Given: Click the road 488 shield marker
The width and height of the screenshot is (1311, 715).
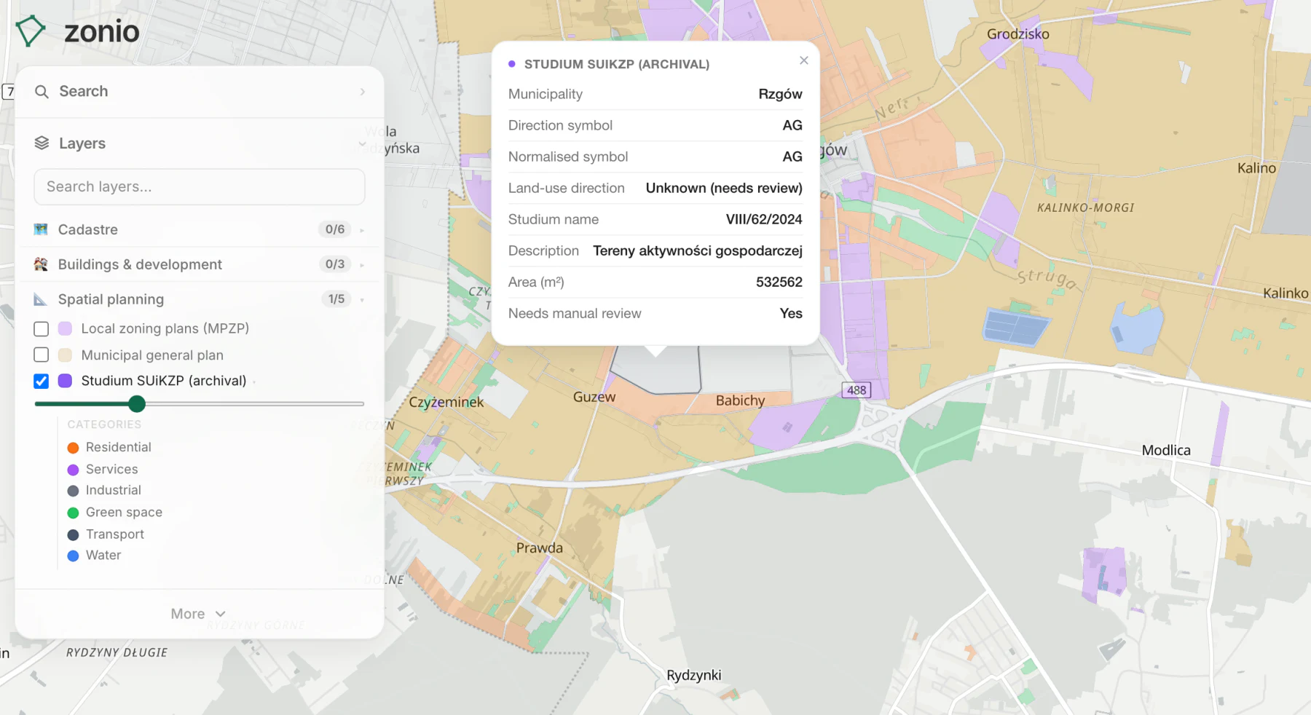Looking at the screenshot, I should tap(857, 390).
